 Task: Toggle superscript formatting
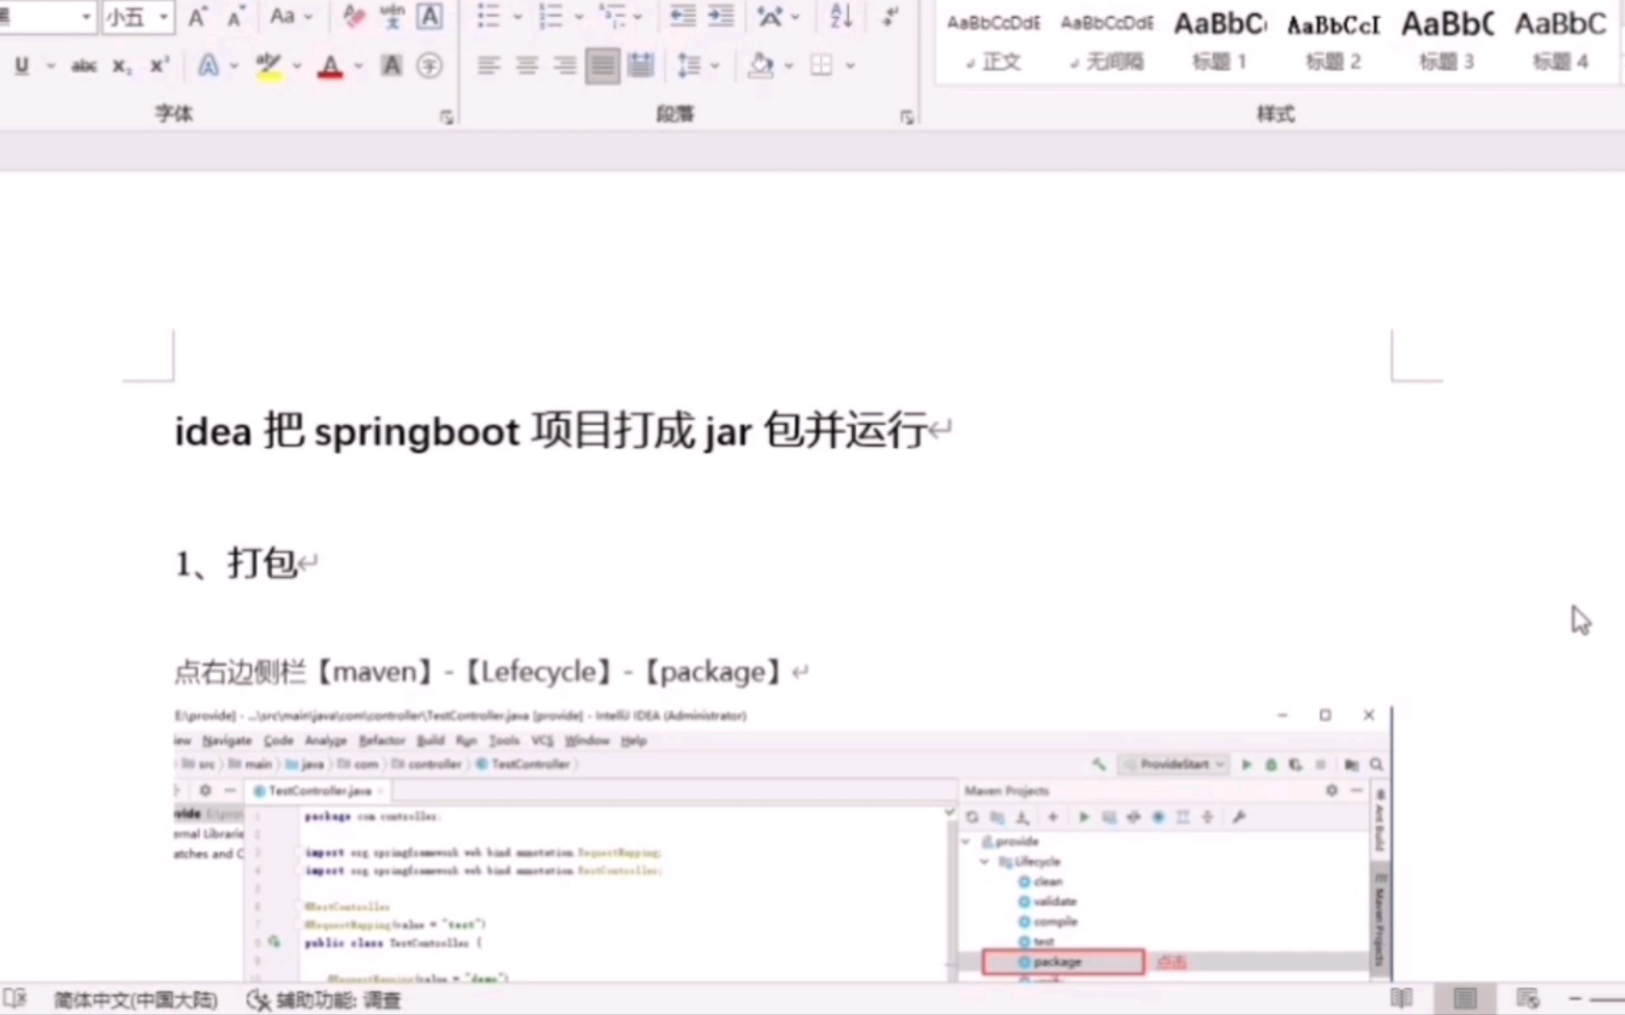pos(160,65)
